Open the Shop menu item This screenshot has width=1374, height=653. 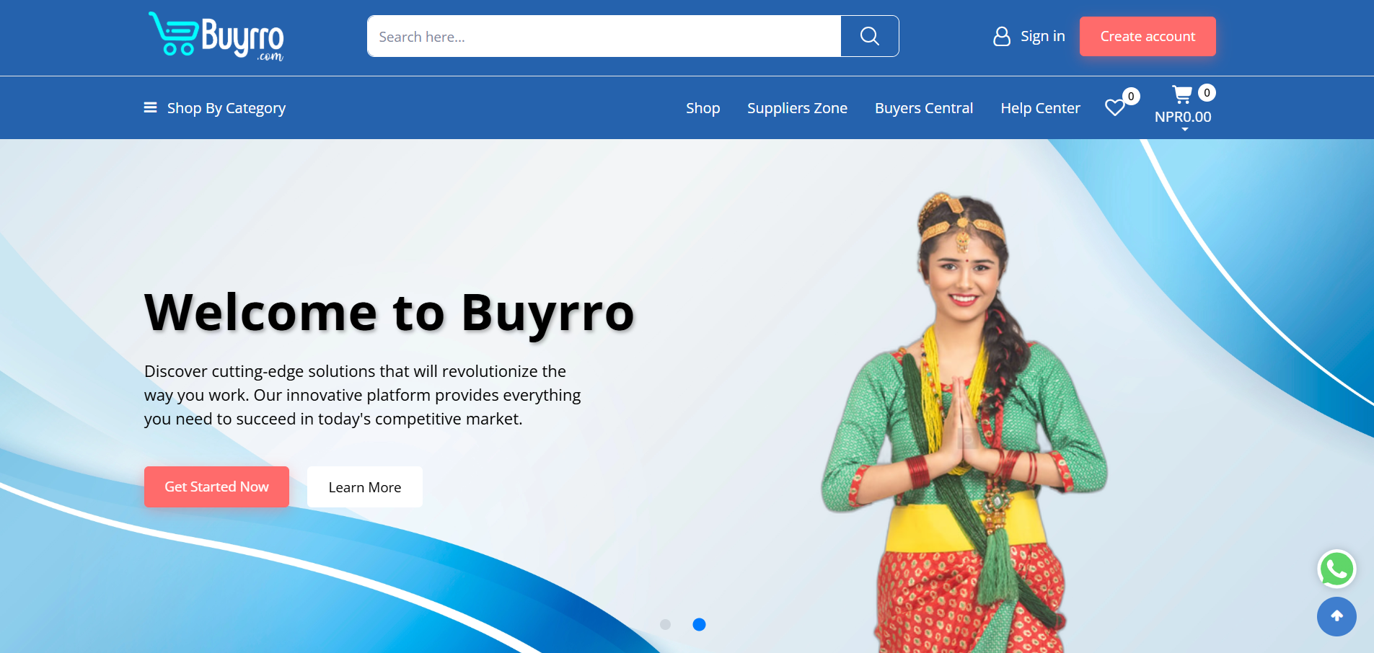point(703,107)
